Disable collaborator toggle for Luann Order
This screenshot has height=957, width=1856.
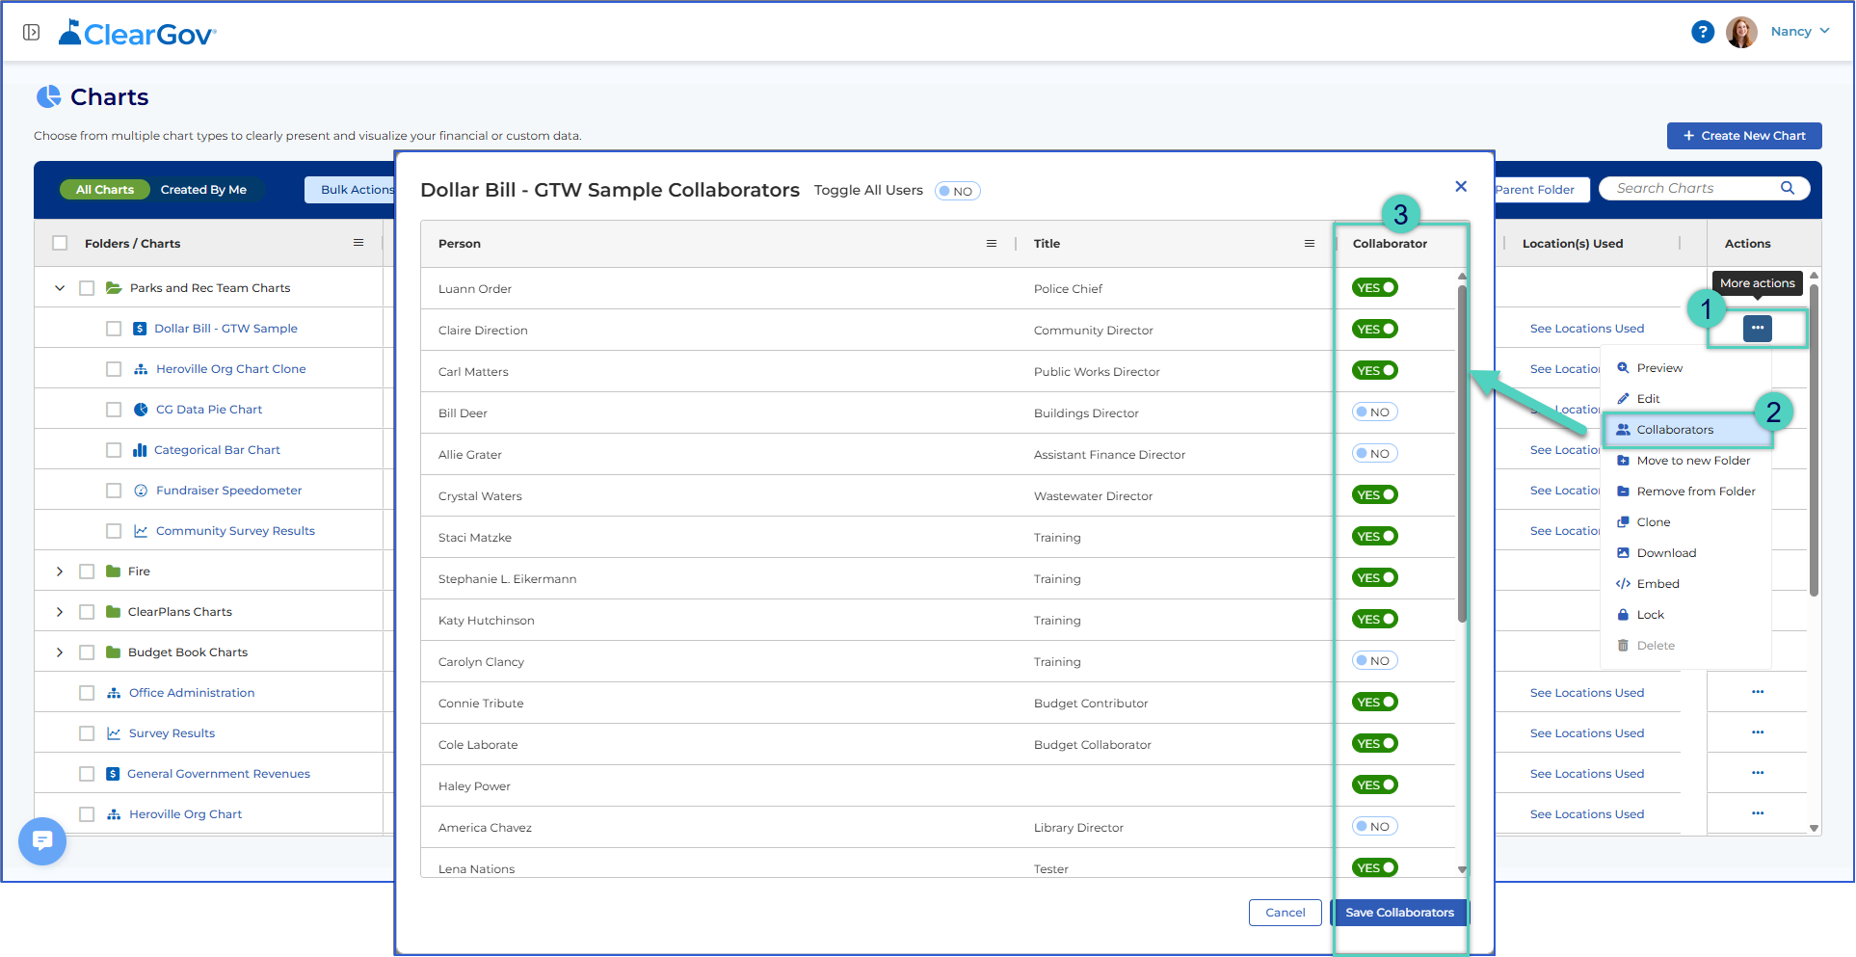click(1375, 287)
